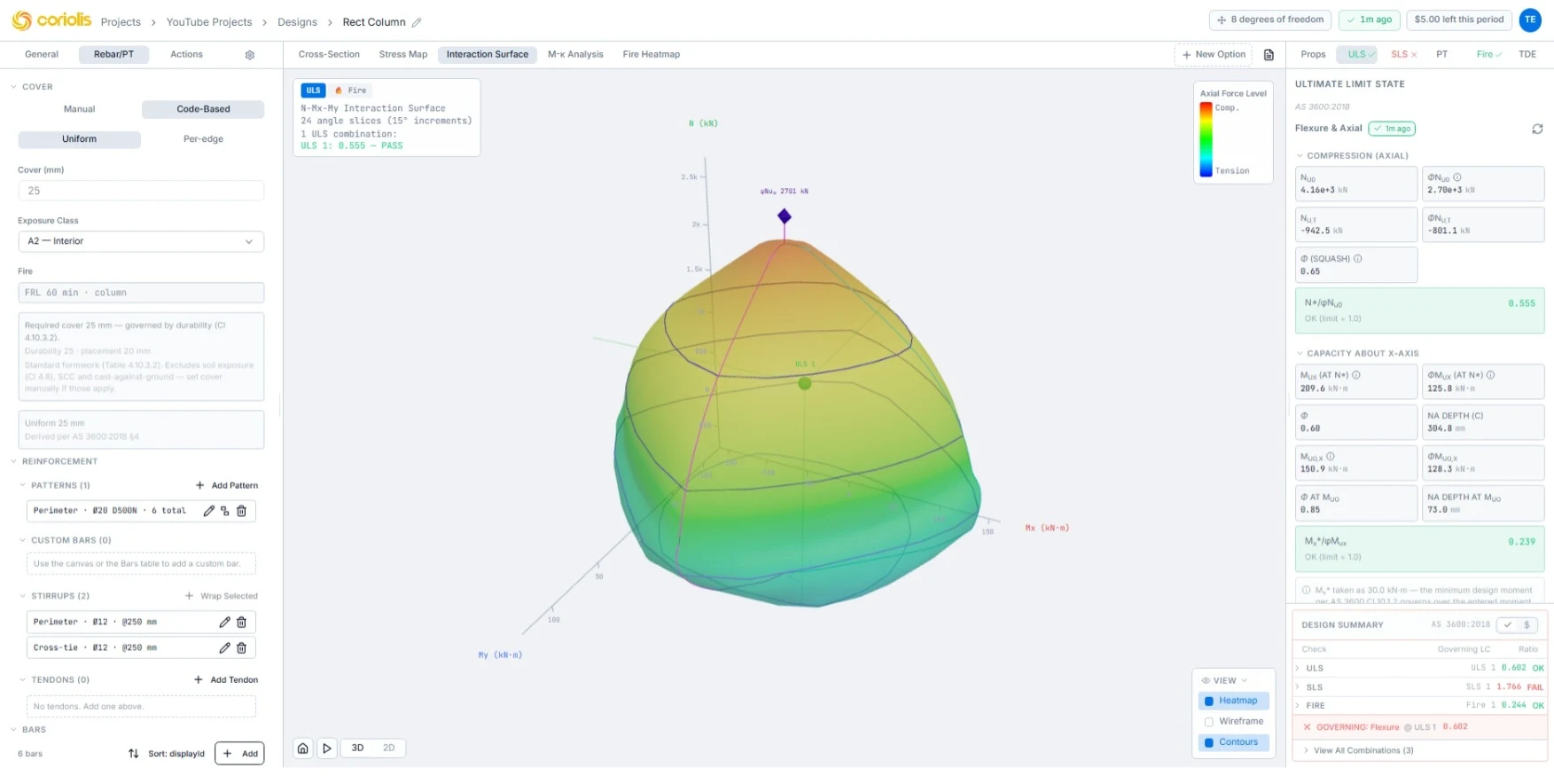Viewport: 1554px width, 784px height.
Task: Click the info icon next to Muo,x
Action: (x=1331, y=457)
